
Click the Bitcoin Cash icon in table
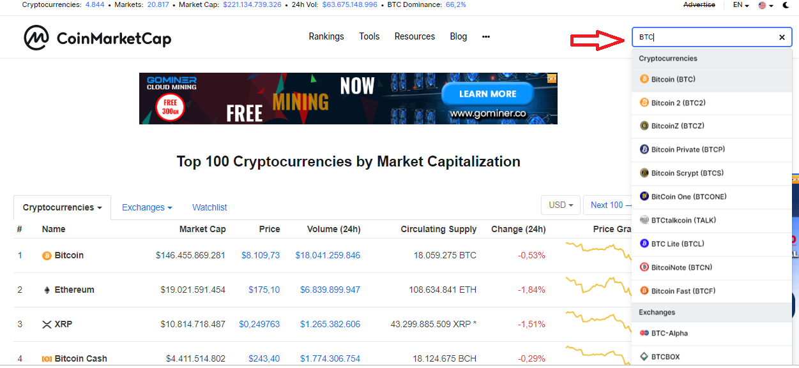click(x=47, y=359)
